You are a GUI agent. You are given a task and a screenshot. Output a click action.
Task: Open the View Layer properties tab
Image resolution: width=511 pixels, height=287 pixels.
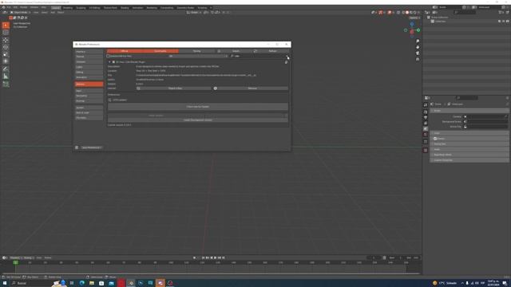426,124
